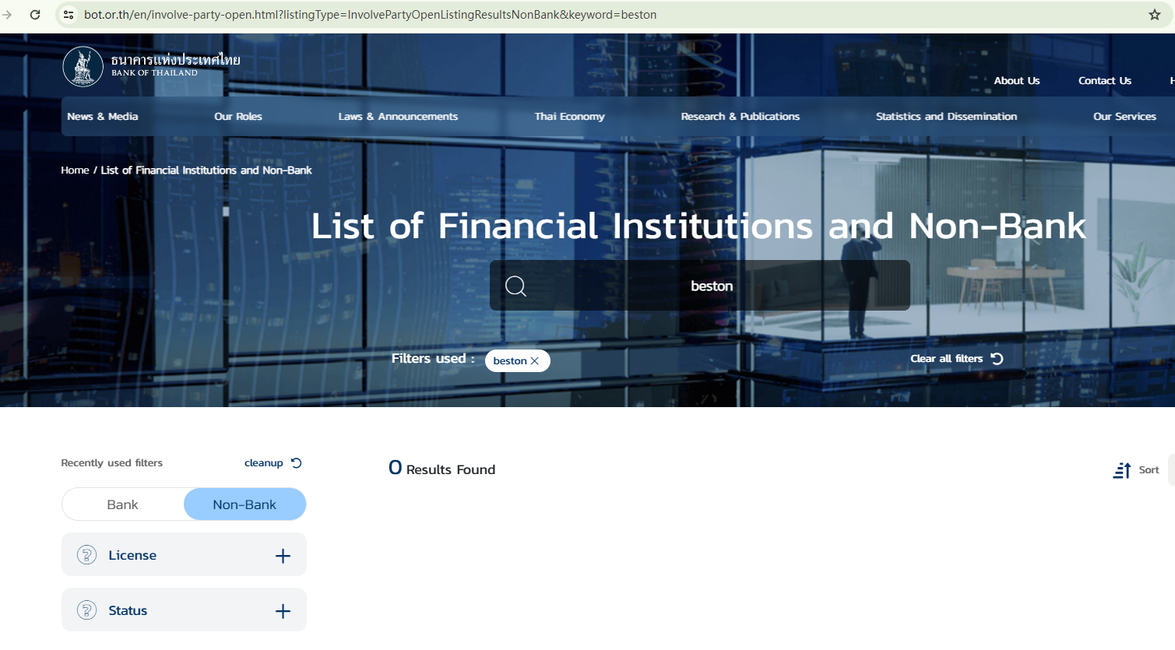The height and width of the screenshot is (650, 1175).
Task: Click the Status help question icon
Action: (x=86, y=610)
